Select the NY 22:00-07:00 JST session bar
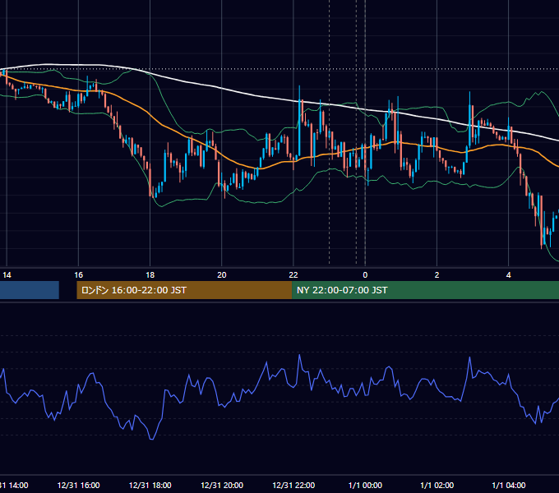This screenshot has height=493, width=559. pyautogui.click(x=425, y=290)
